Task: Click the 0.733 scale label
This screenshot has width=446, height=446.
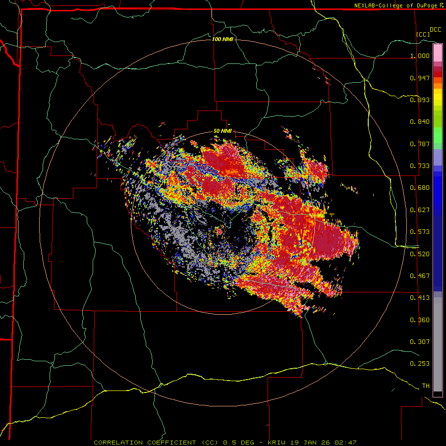Action: point(420,166)
